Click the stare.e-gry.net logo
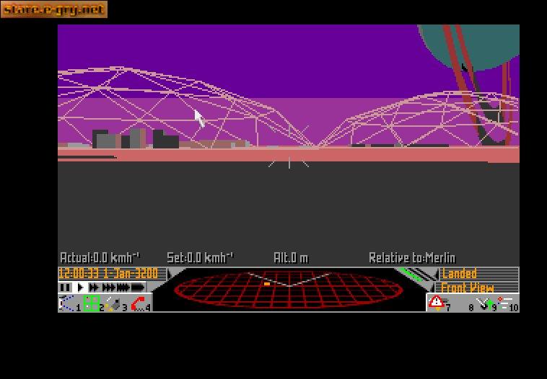Viewport: 547px width, 379px height. tap(54, 9)
